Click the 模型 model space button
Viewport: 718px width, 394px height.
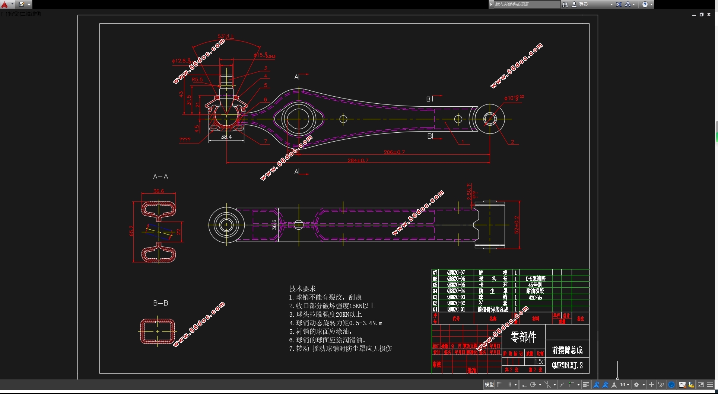pos(489,385)
